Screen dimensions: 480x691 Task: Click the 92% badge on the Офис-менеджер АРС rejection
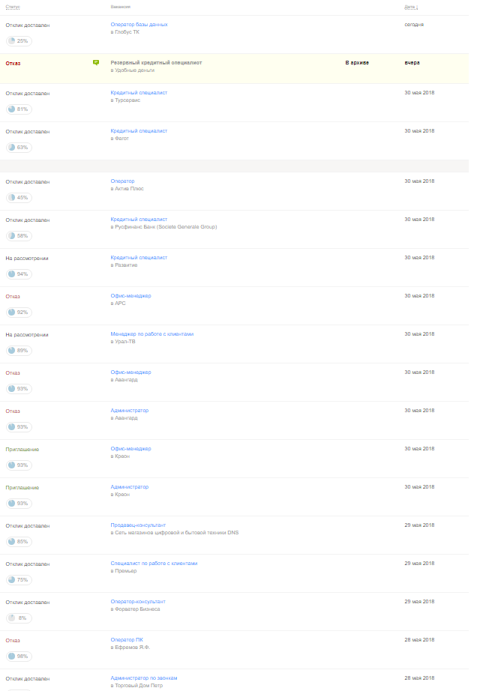(16, 312)
